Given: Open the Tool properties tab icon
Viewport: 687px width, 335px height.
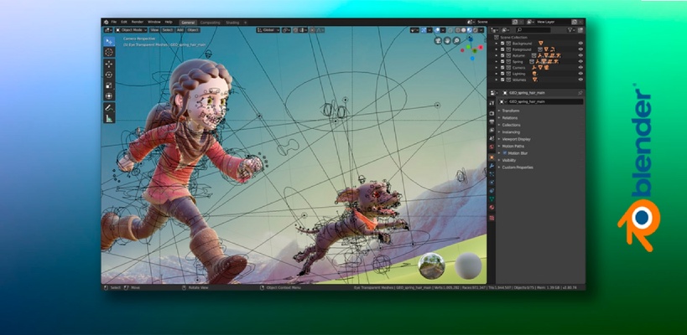Looking at the screenshot, I should [x=492, y=102].
